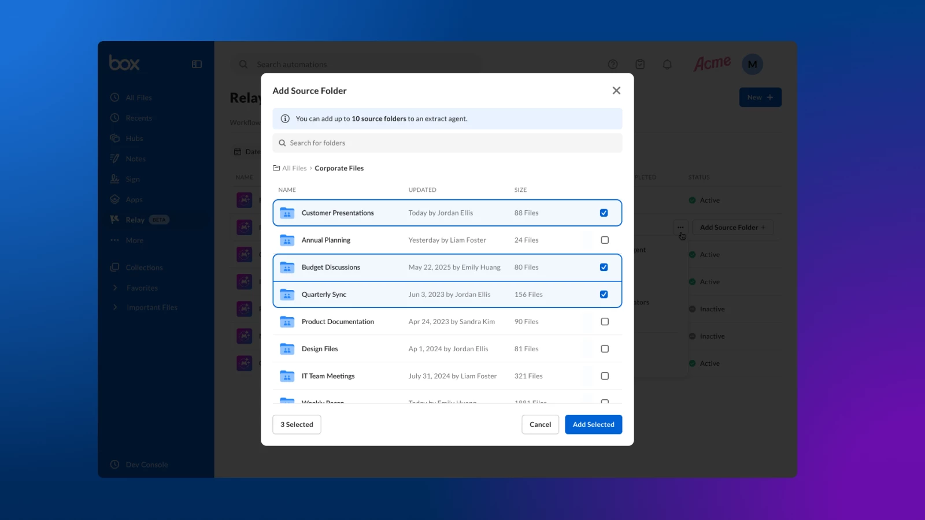Click the Date filter in Relay page
Screen dimensions: 925x520
(247, 152)
